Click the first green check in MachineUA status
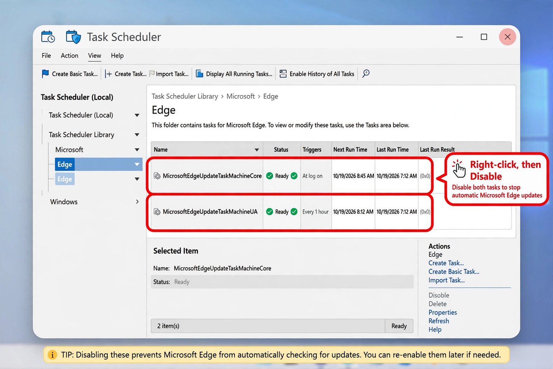The width and height of the screenshot is (553, 369). coord(270,212)
